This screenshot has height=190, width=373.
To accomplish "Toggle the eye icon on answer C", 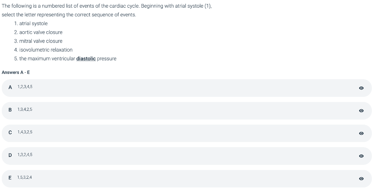I will click(x=361, y=133).
